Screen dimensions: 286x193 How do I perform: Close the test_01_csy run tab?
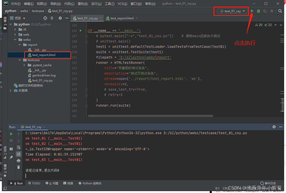coord(44,127)
